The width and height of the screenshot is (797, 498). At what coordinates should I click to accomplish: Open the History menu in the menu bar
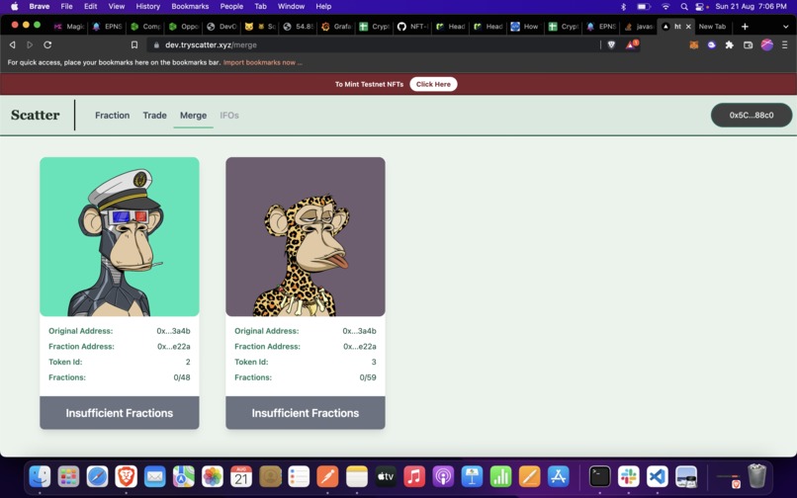point(148,7)
